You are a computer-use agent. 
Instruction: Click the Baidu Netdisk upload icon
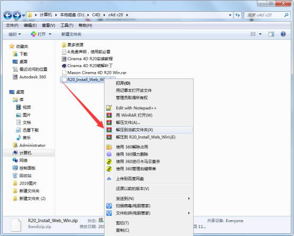point(109,179)
